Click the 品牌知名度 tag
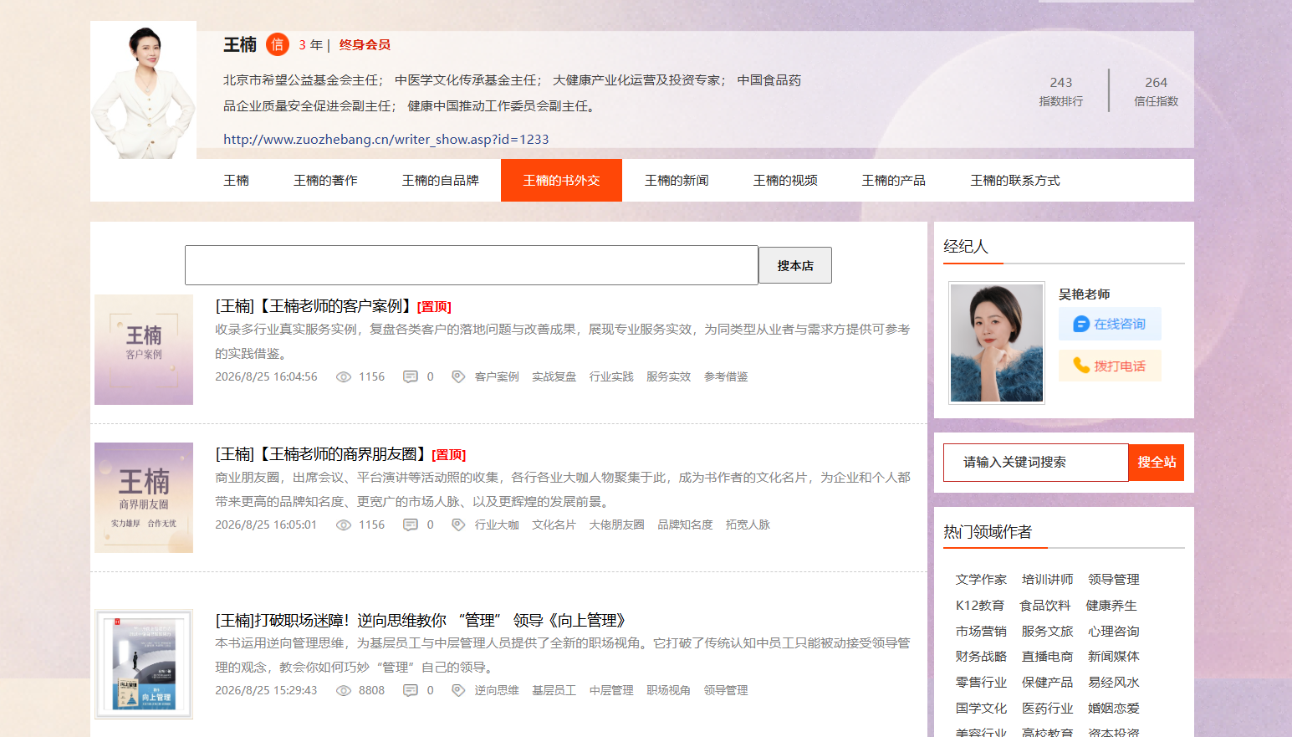 pyautogui.click(x=686, y=525)
